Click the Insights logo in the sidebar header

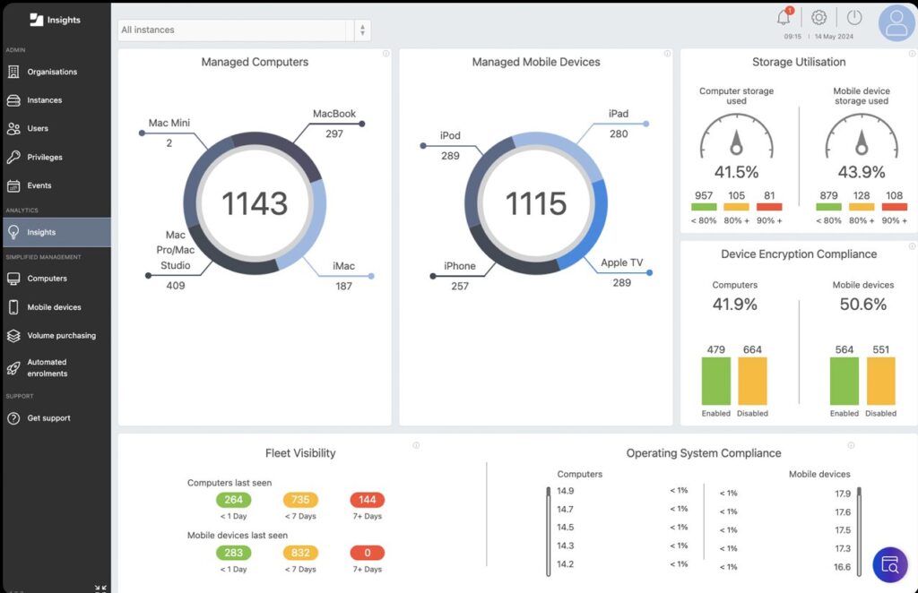[56, 20]
